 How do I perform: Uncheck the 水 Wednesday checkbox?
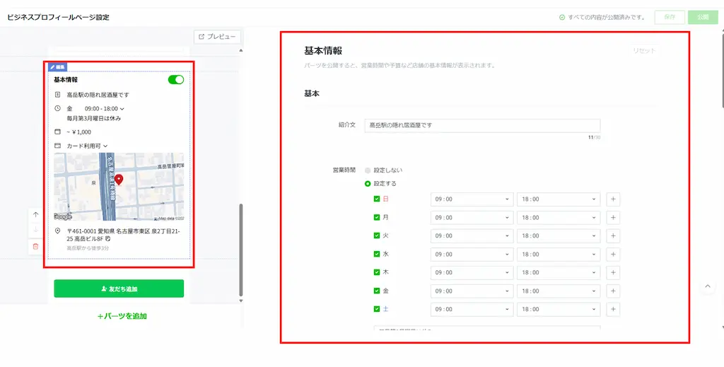point(377,254)
